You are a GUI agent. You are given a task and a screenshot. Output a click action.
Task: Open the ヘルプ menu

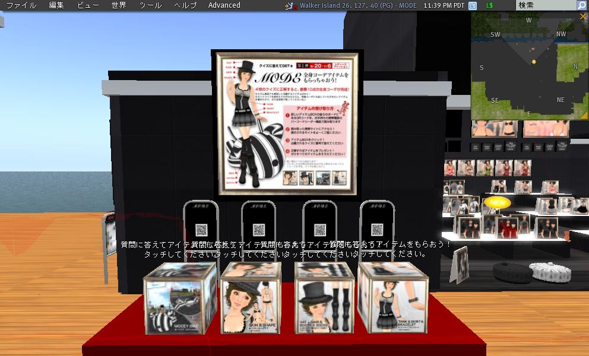tap(185, 5)
